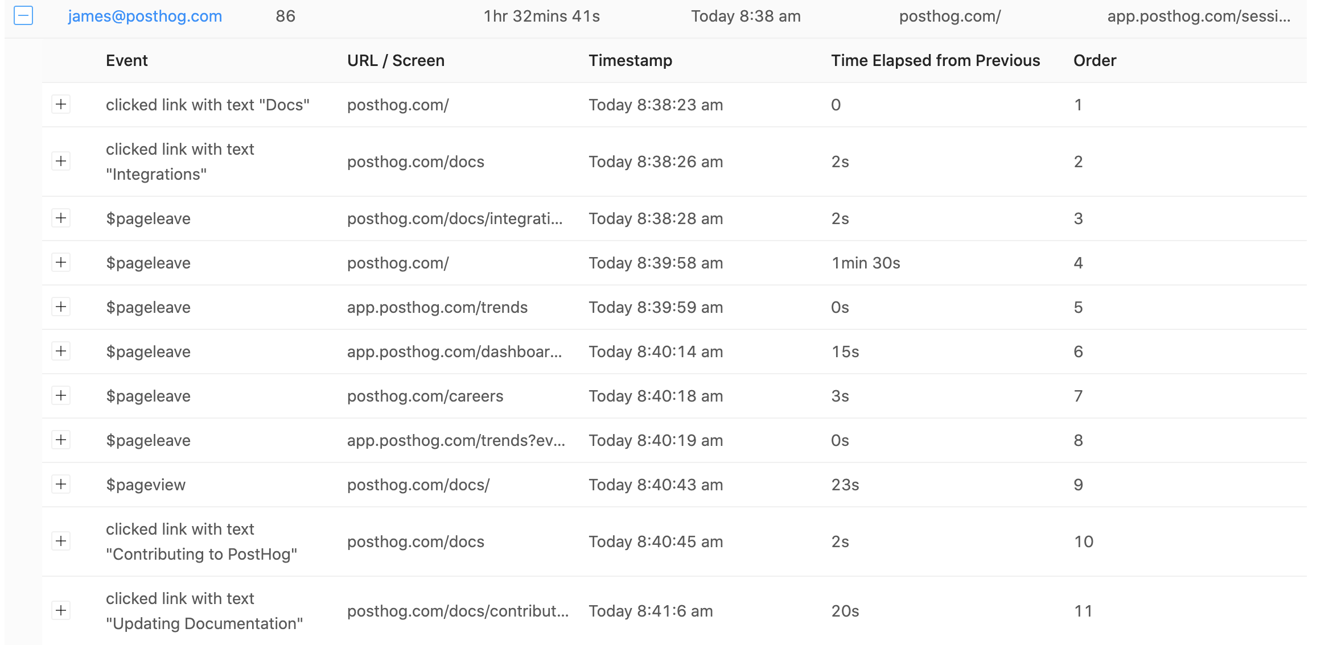
Task: Click the URL / Screen column header
Action: tap(396, 60)
